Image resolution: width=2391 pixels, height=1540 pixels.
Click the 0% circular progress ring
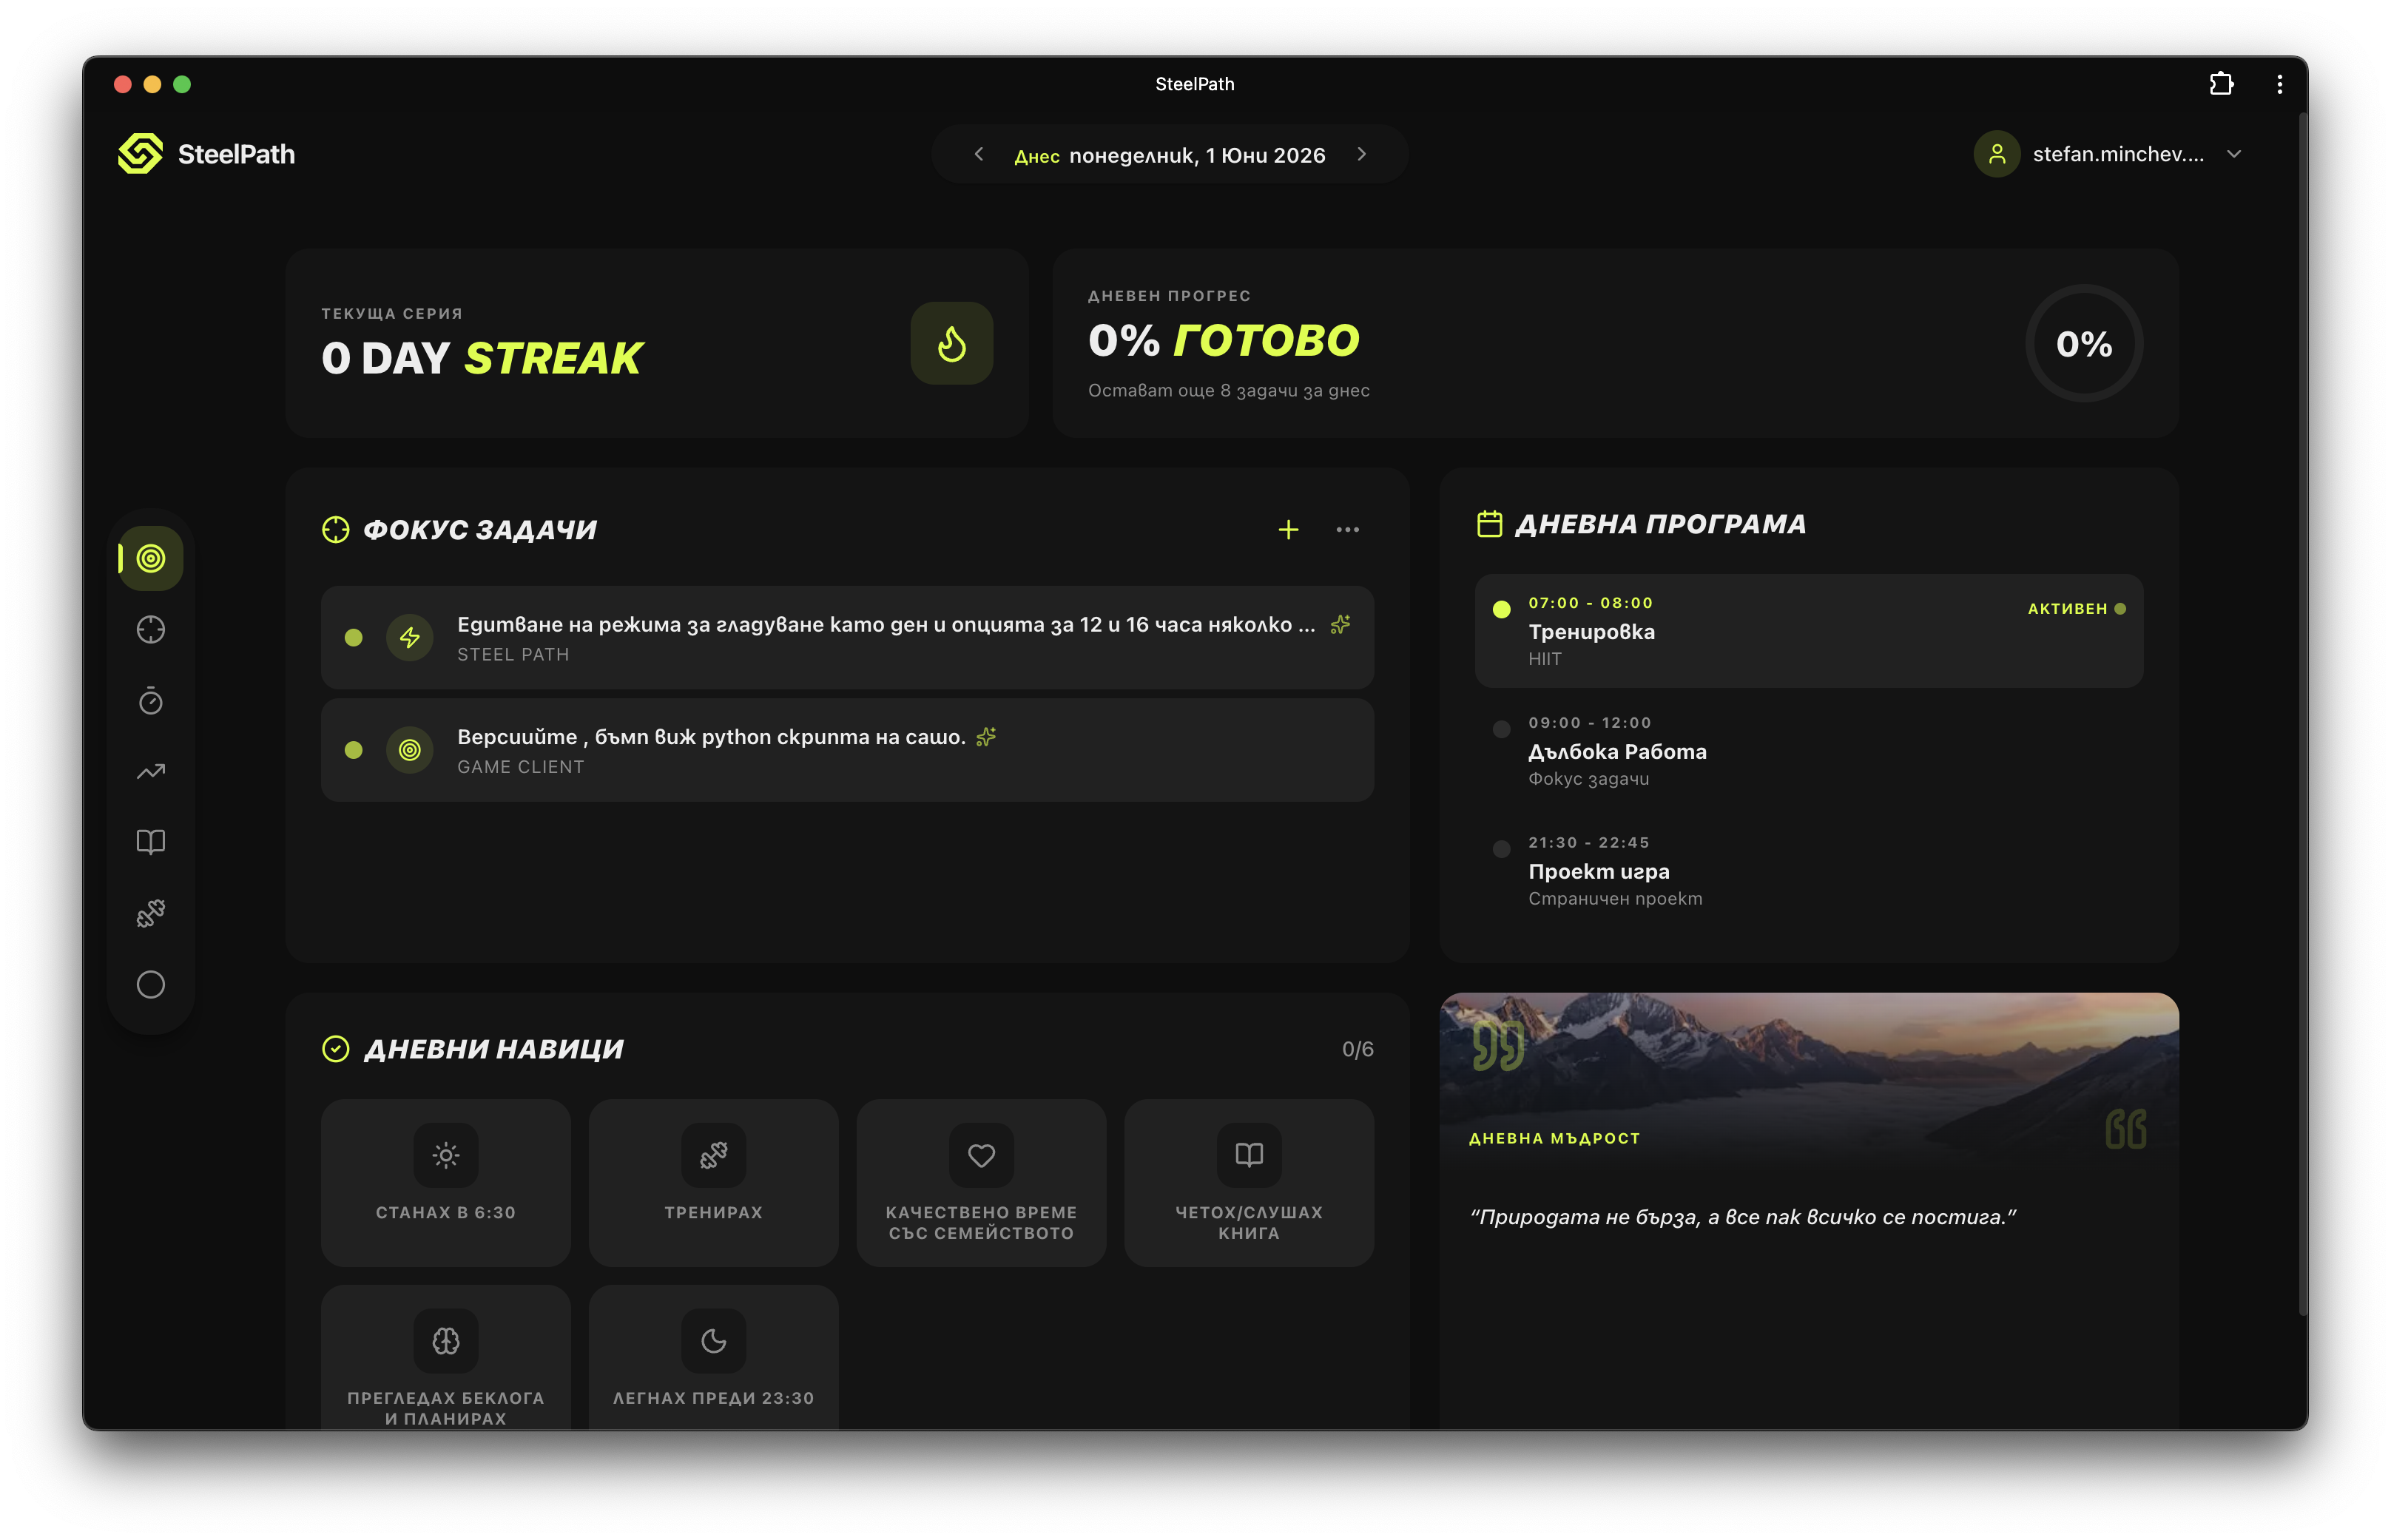(2084, 343)
